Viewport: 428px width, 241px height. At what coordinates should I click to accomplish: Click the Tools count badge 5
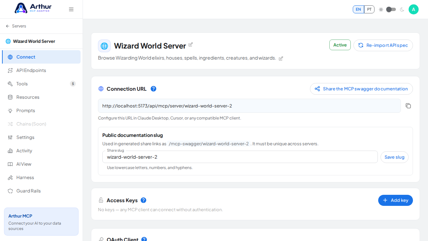(73, 84)
